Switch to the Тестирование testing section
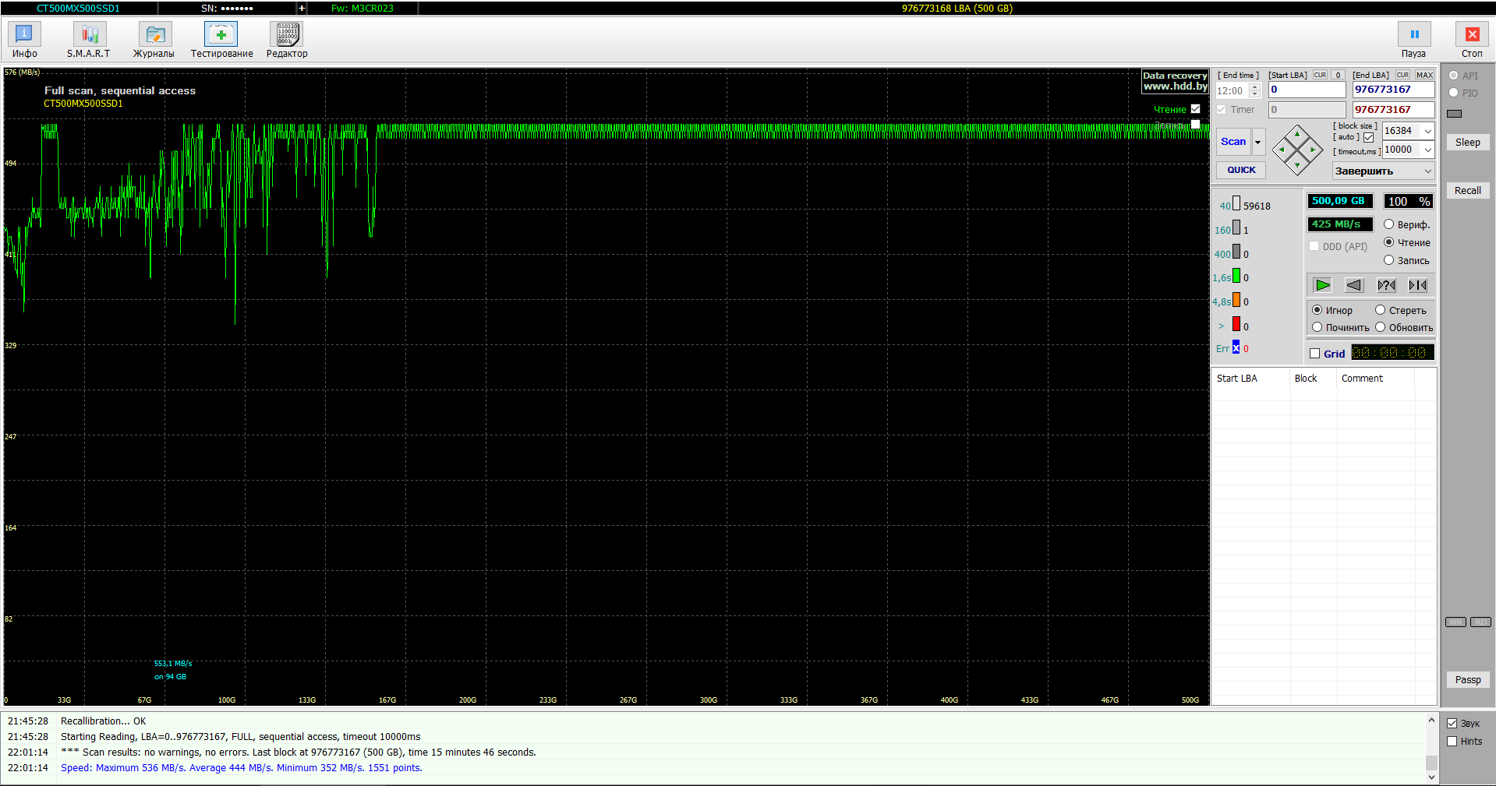The width and height of the screenshot is (1496, 786). [221, 40]
